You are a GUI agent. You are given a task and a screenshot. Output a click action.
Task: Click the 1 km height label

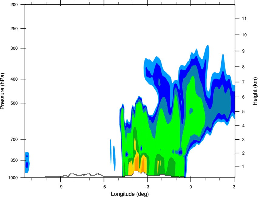(243, 166)
